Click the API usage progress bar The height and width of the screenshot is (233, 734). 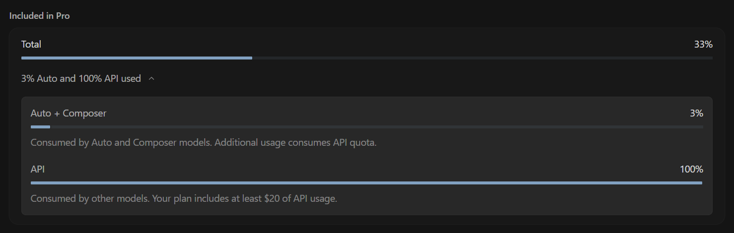click(367, 183)
